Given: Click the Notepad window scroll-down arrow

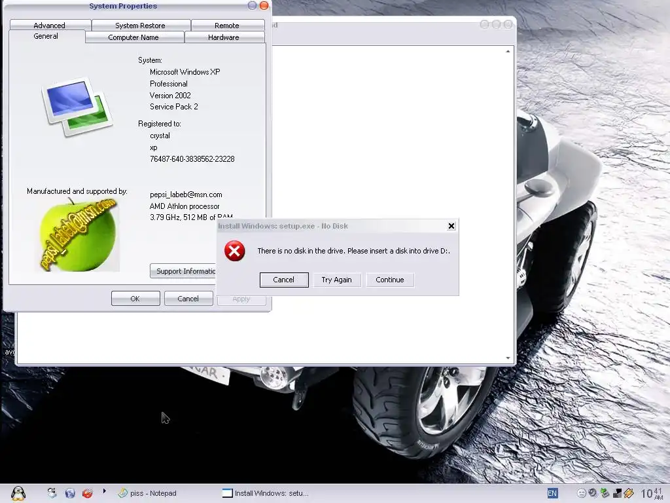Looking at the screenshot, I should [x=508, y=358].
